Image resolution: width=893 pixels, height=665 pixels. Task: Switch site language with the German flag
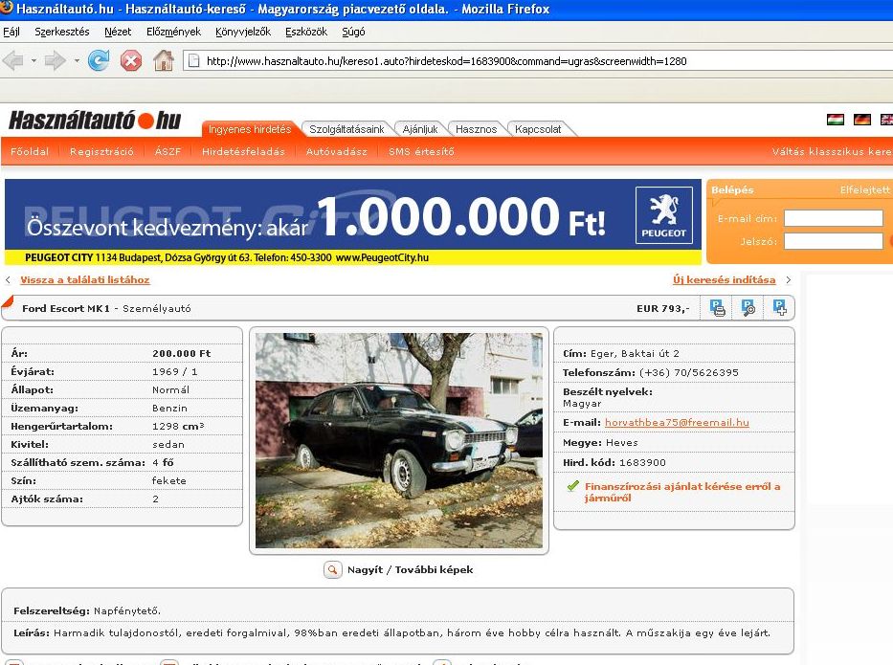[861, 120]
